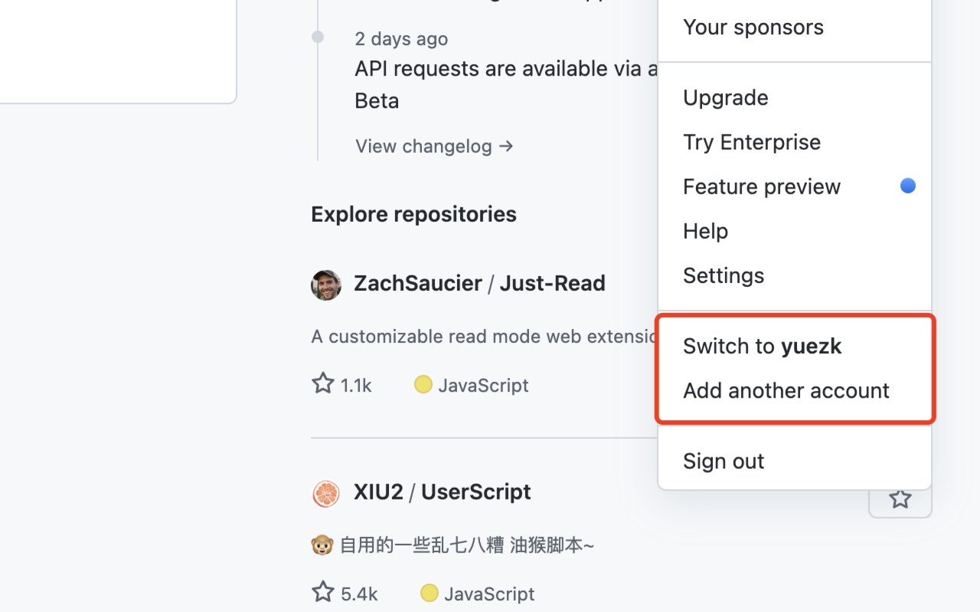Click the star icon beside 1.1k

coord(323,383)
